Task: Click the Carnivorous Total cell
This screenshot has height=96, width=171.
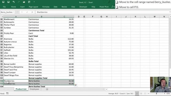Action: [41, 30]
